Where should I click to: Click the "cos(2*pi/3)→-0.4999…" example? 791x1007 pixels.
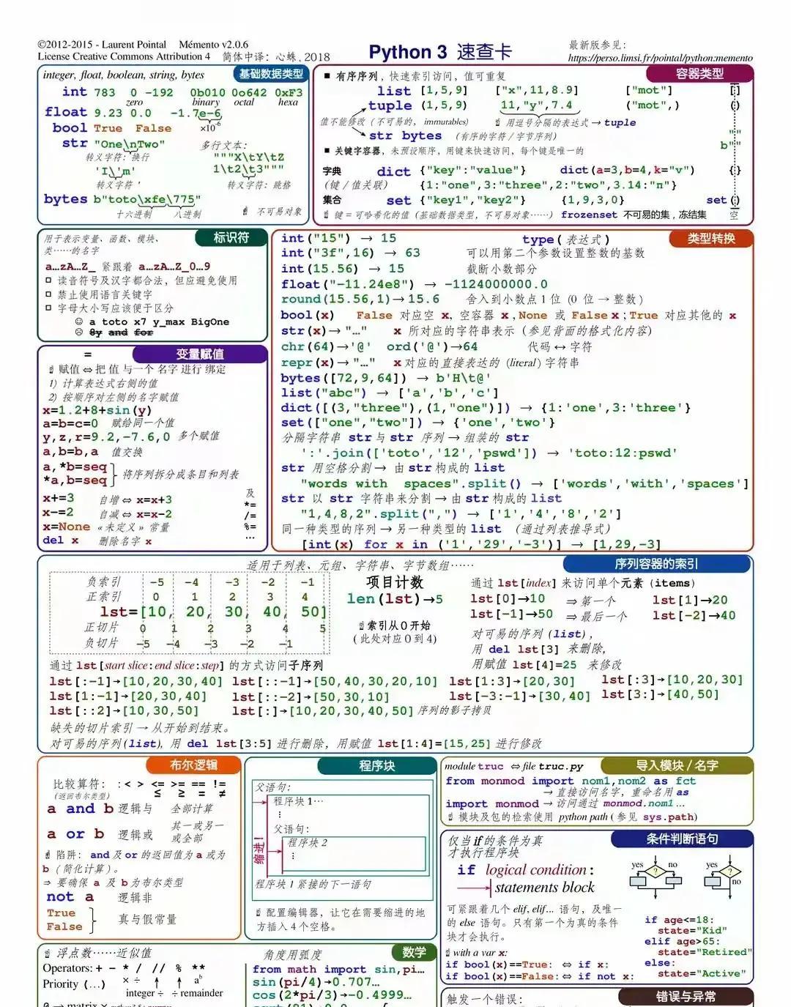click(x=332, y=995)
